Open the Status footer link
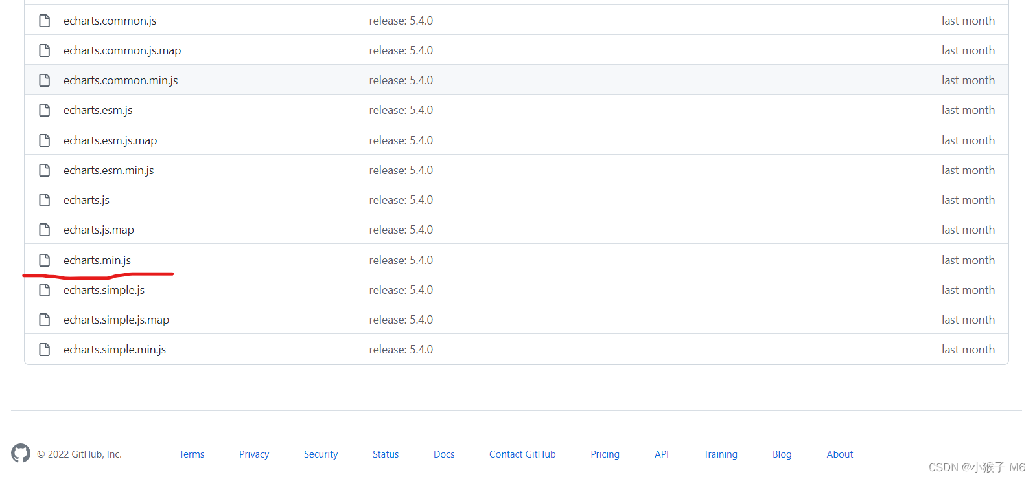 point(386,454)
